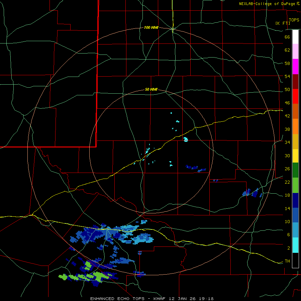
Task: Click the "34" legend value
Action: pos(287,142)
